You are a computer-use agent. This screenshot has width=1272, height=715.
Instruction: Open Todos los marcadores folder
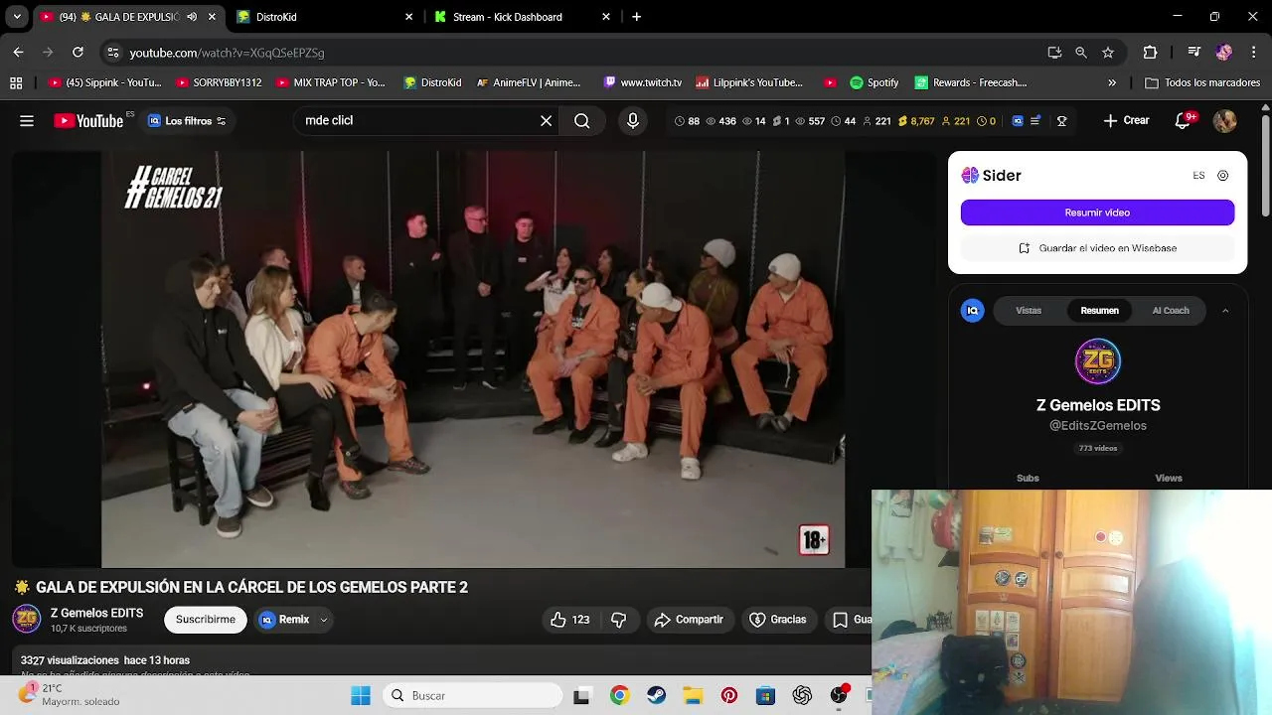coord(1203,82)
